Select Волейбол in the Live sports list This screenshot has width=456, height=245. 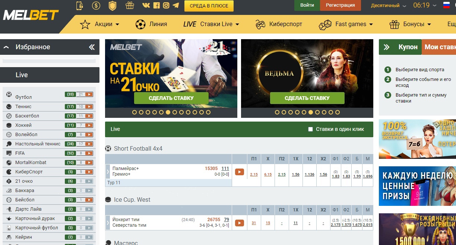click(x=26, y=134)
